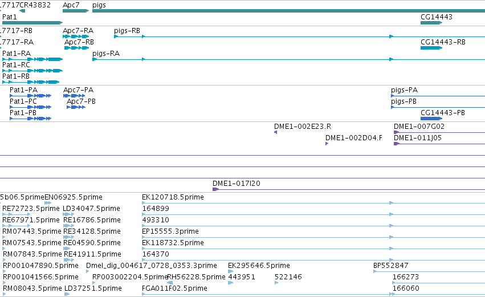Choose the LD37251.5prime EST label
485x297 pixels.
click(93, 289)
